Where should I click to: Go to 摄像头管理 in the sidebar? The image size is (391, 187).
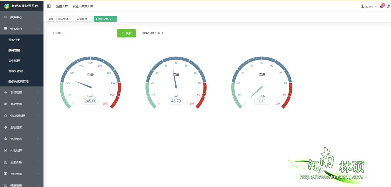coord(16,71)
